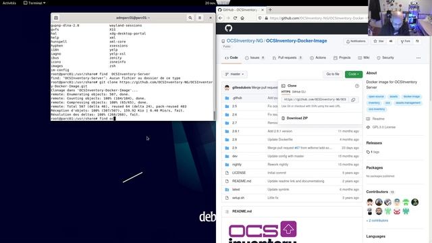432x243 pixels.
Task: Click the first contributor avatar
Action: point(370,202)
